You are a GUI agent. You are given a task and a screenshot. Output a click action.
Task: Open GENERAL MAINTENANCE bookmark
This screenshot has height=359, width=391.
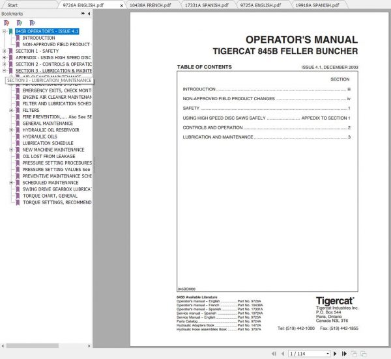click(x=48, y=124)
